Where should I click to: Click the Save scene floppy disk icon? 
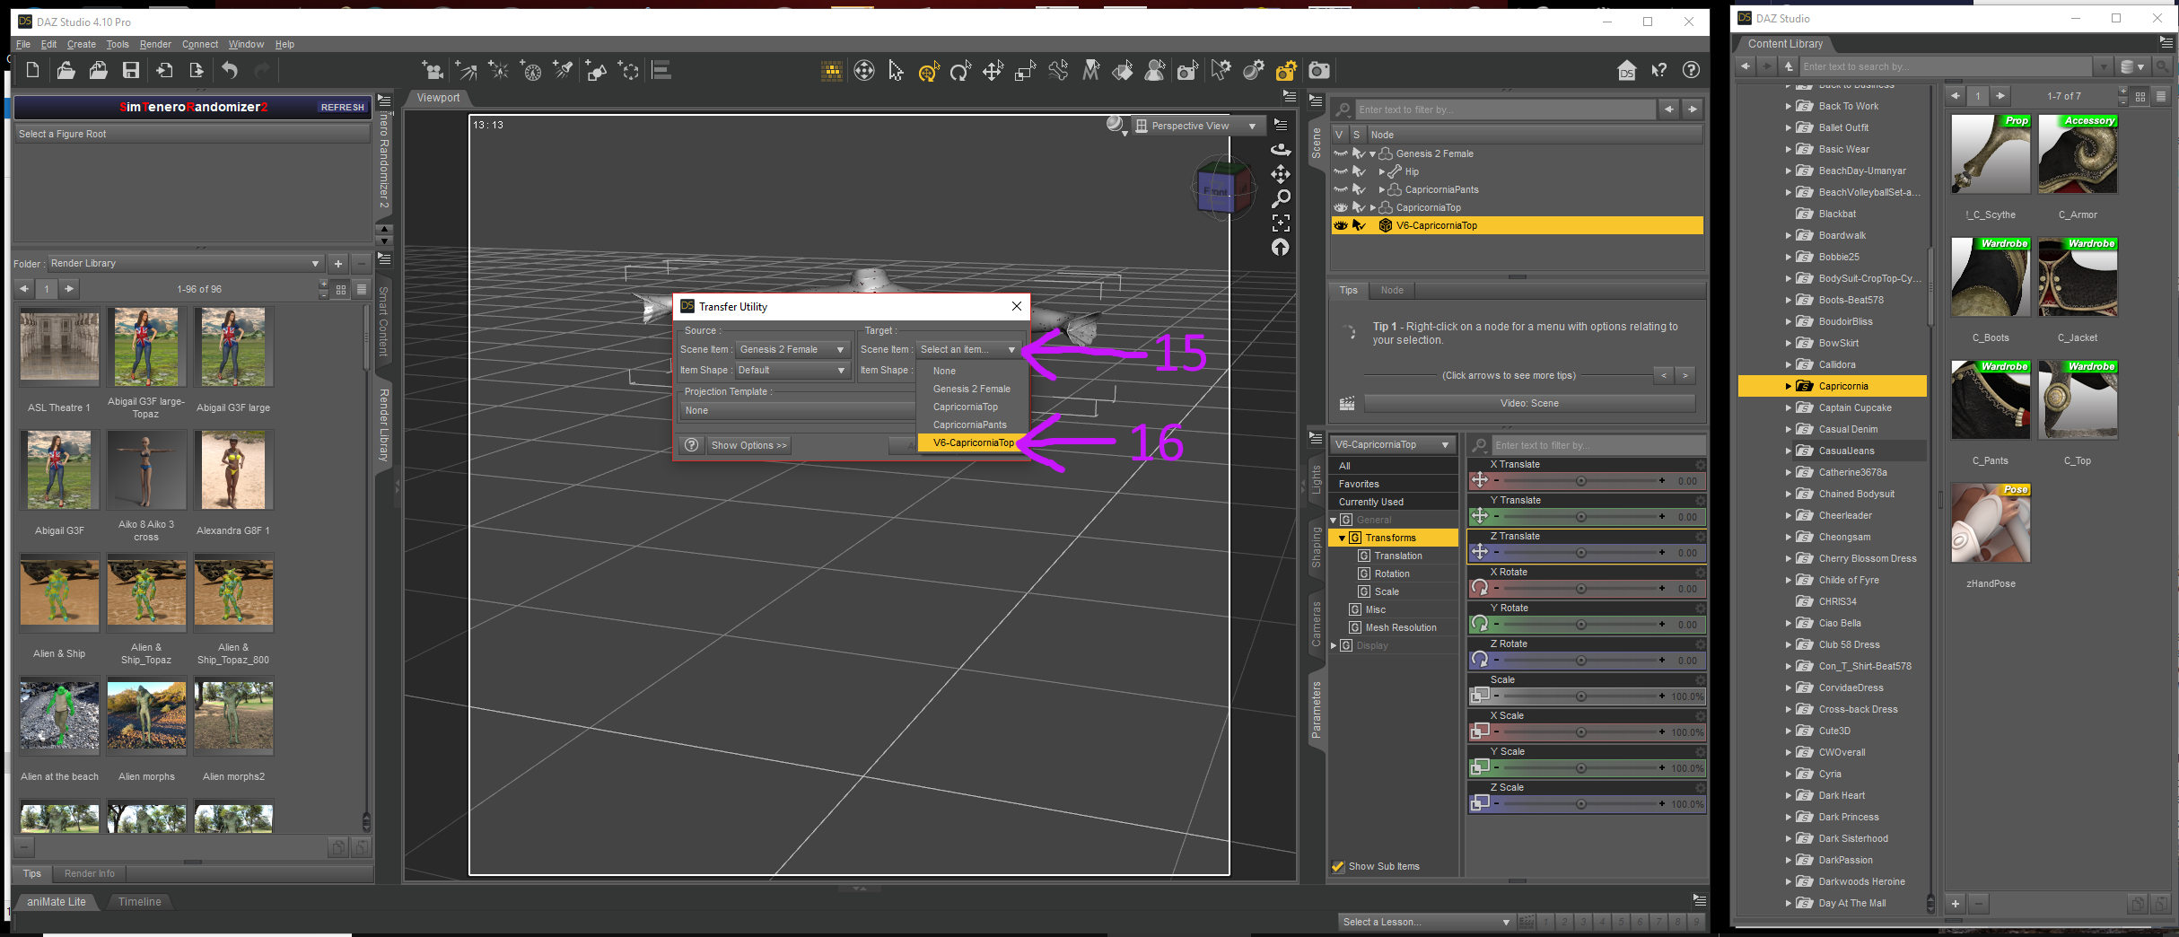(131, 71)
